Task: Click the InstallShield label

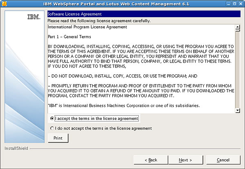Action: coord(16,148)
